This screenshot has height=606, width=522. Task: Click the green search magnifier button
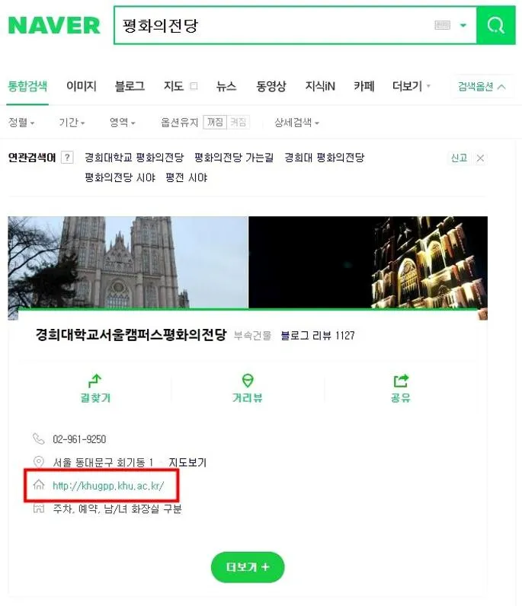[496, 26]
